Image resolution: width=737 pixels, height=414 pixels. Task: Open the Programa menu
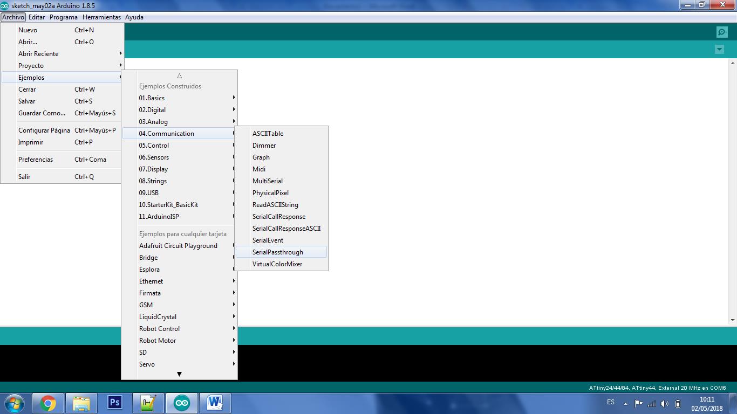point(64,17)
